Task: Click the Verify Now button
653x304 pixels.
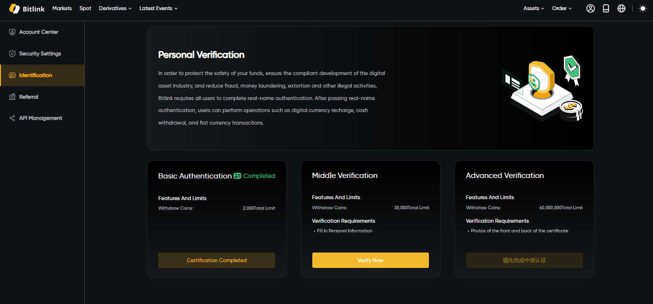Action: [370, 260]
